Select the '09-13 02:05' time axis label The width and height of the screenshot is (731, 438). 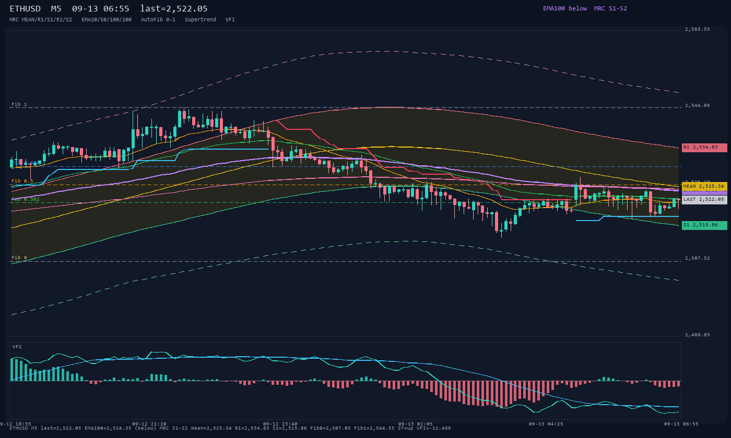(x=415, y=424)
